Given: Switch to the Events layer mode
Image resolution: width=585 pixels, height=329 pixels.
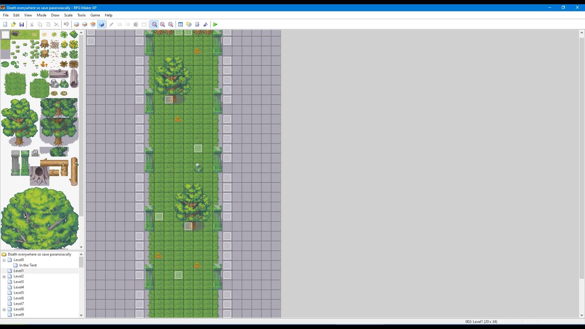Looking at the screenshot, I should tap(101, 24).
